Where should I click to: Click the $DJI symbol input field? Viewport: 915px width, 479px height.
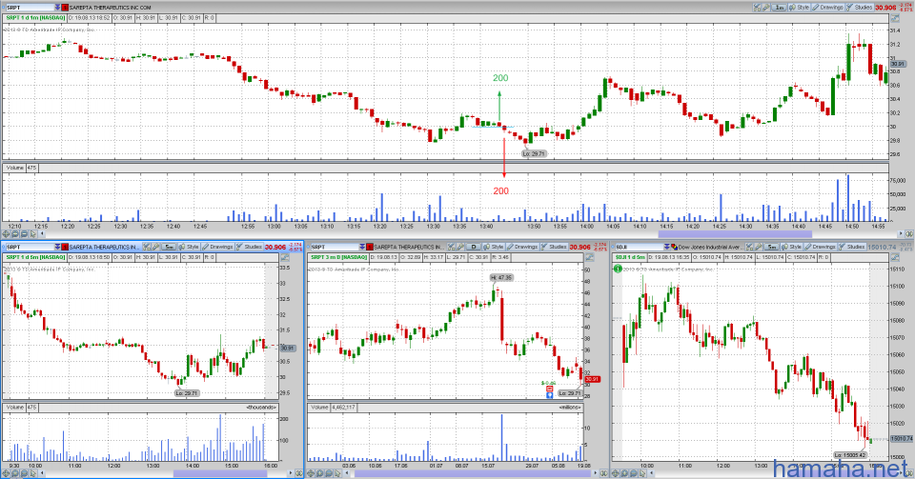640,247
